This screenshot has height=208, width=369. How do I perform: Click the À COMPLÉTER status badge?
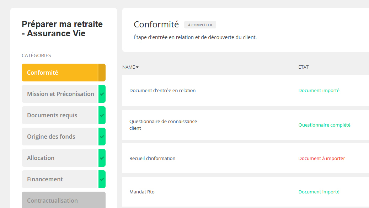(200, 25)
